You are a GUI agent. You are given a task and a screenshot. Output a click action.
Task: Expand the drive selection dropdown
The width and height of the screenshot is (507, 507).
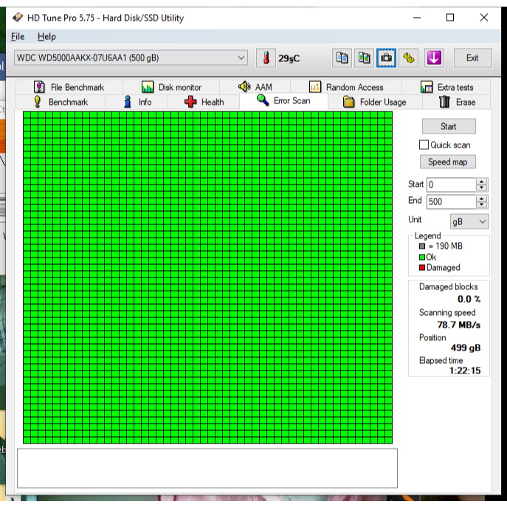click(x=241, y=58)
